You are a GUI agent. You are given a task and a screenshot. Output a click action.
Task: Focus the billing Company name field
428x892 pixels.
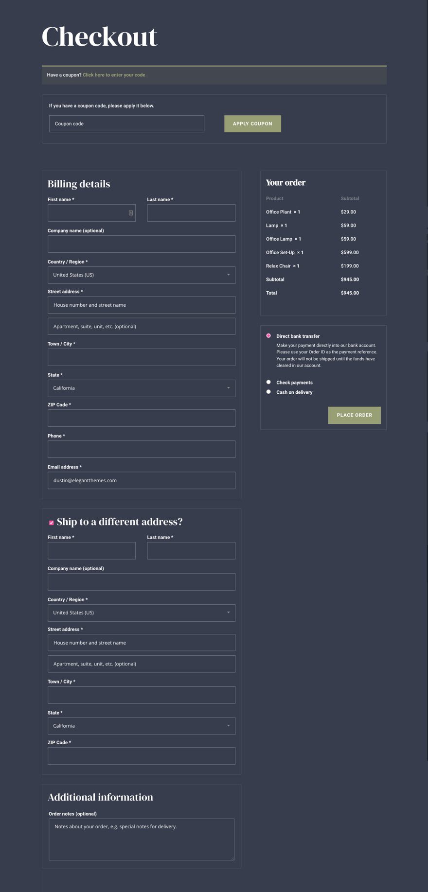(141, 244)
